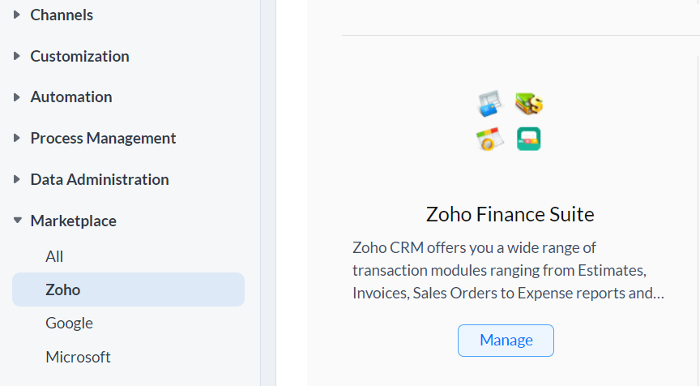Click the green expense app icon
The height and width of the screenshot is (386, 700).
point(529,139)
